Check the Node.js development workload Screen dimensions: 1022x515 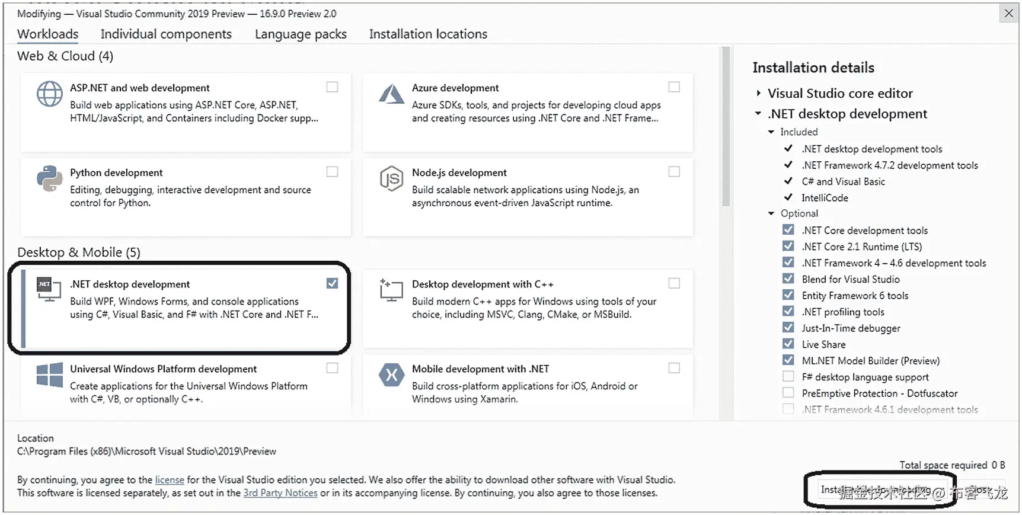click(x=674, y=172)
